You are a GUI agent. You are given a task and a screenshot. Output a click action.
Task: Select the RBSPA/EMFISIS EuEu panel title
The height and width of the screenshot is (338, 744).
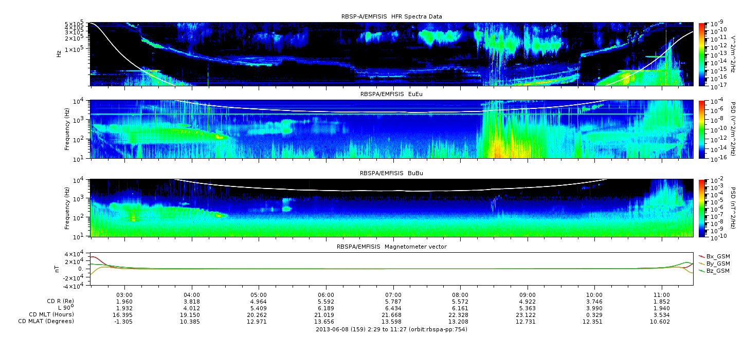[391, 95]
